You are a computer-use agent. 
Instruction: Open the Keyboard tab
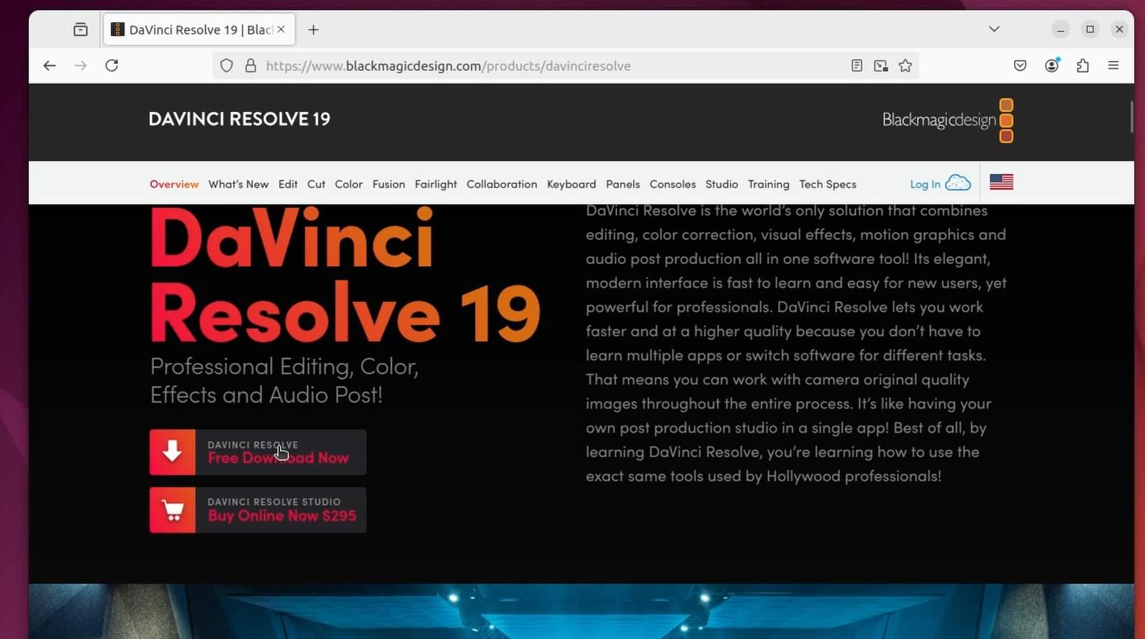(571, 184)
